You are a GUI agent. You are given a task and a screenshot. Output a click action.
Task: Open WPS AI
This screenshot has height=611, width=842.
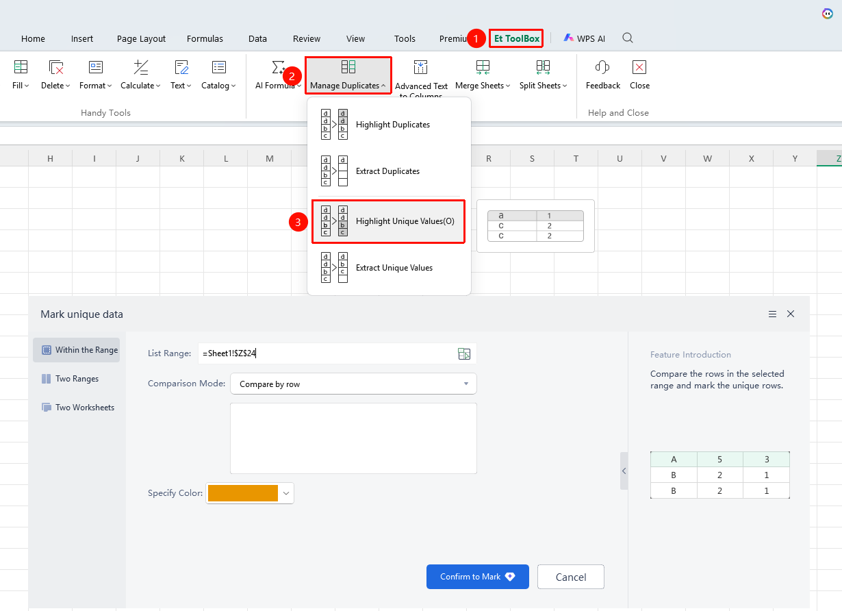pos(584,38)
